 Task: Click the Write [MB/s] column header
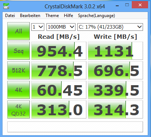(115, 37)
